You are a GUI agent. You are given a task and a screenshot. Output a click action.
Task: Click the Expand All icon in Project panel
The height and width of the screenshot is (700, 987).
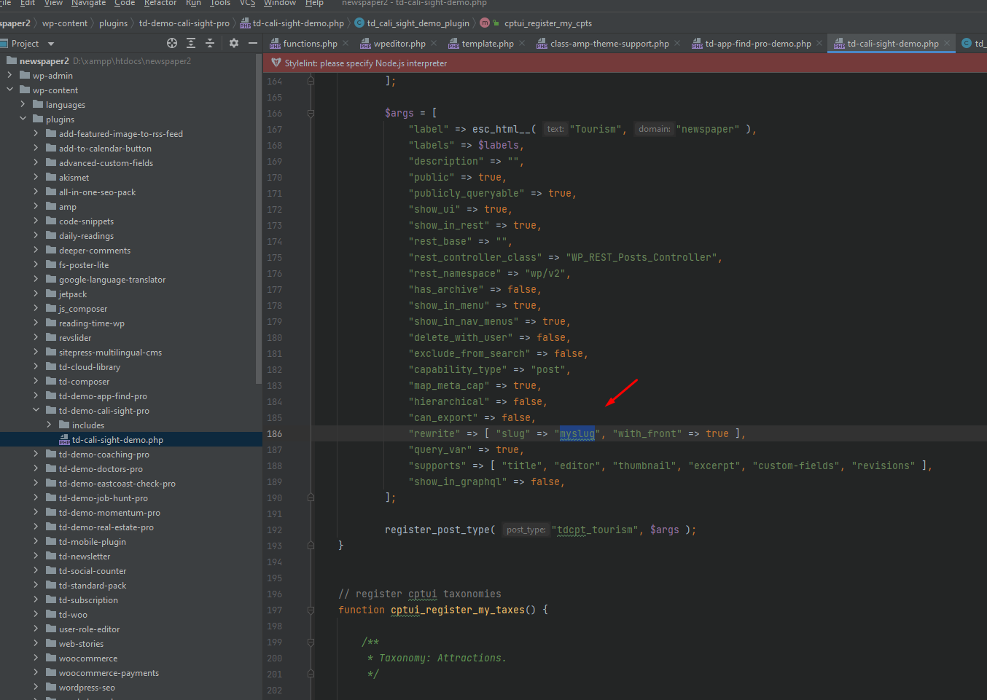[x=191, y=44]
